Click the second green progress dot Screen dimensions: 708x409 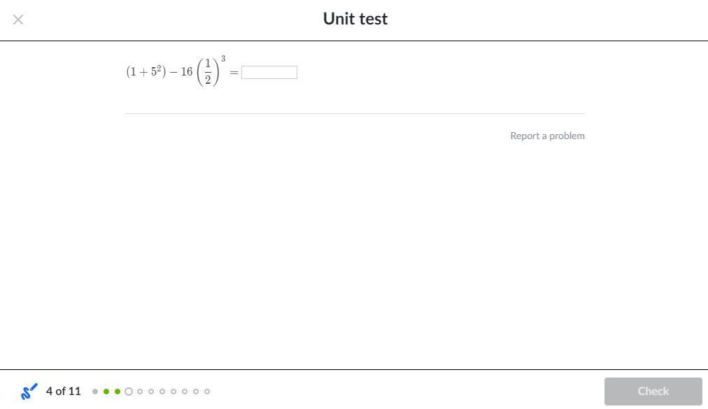118,392
